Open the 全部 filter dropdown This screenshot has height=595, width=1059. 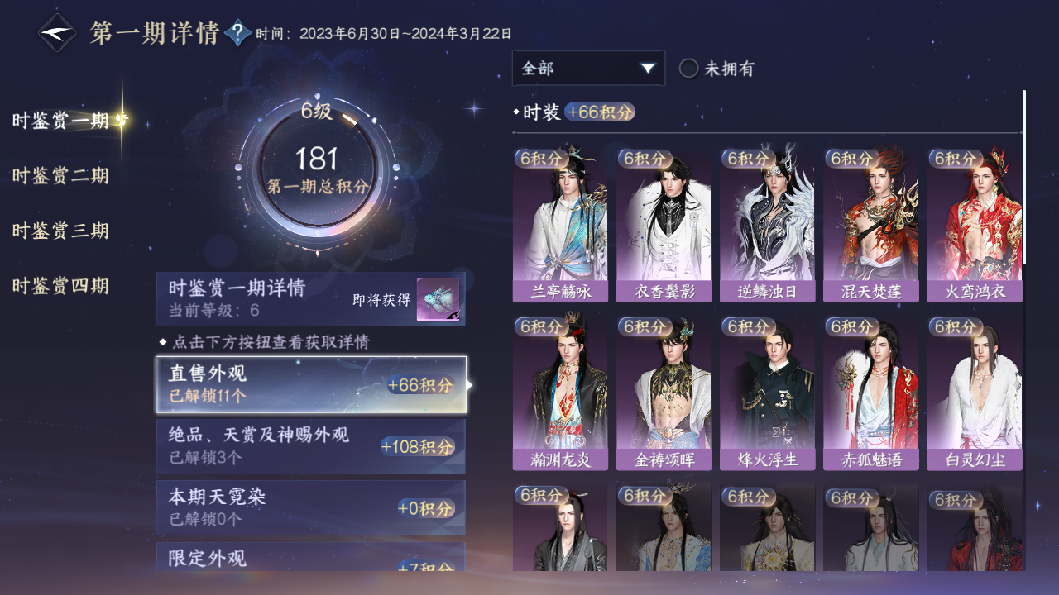point(588,69)
